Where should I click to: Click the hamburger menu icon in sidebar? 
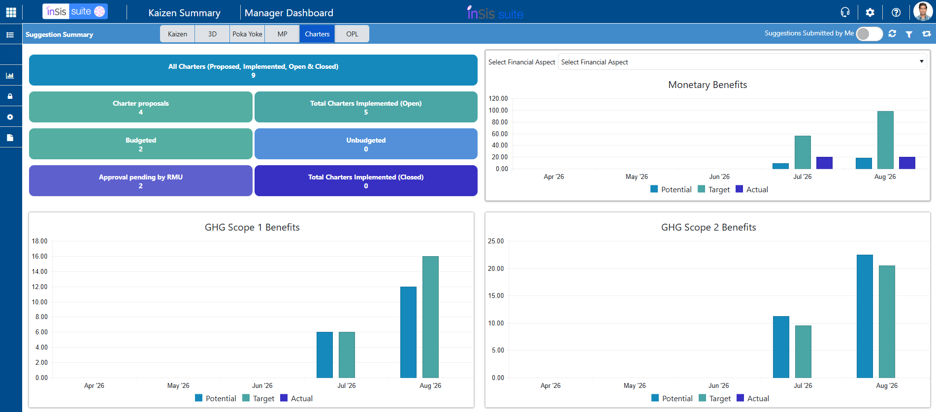coord(10,35)
